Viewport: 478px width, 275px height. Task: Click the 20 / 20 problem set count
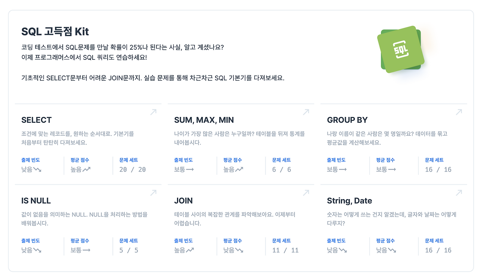pos(132,170)
